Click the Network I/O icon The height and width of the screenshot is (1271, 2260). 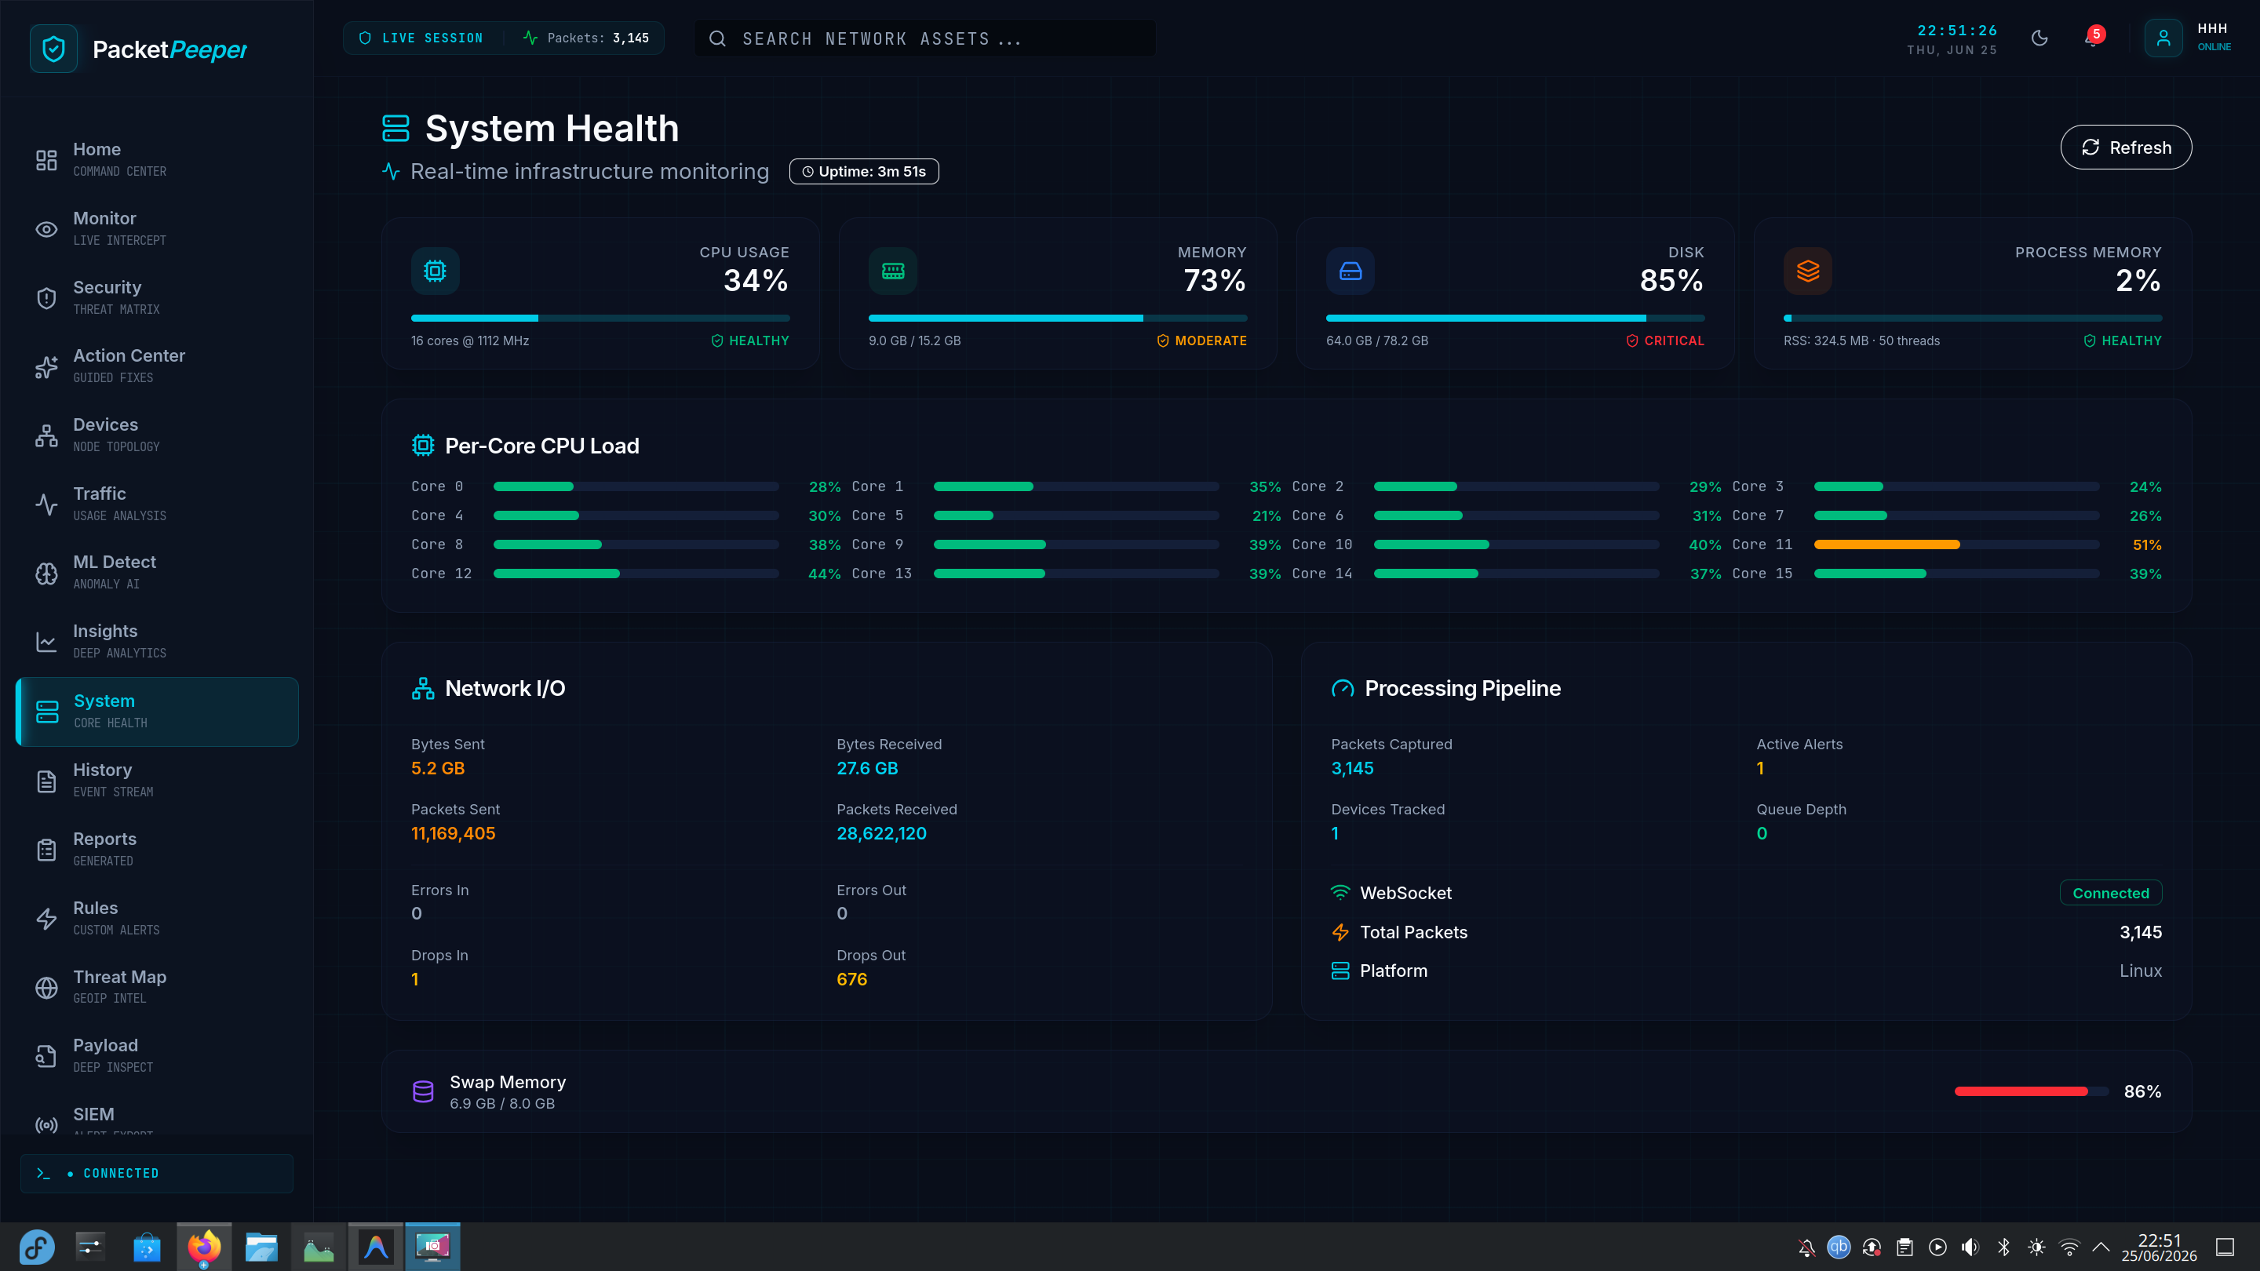423,689
